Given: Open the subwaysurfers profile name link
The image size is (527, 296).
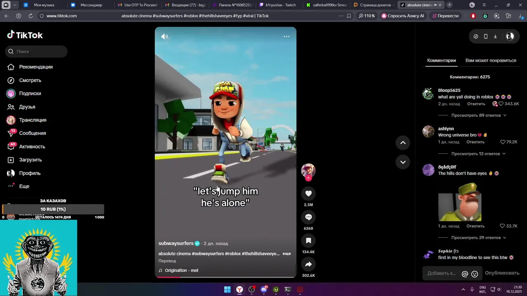Looking at the screenshot, I should pyautogui.click(x=176, y=243).
